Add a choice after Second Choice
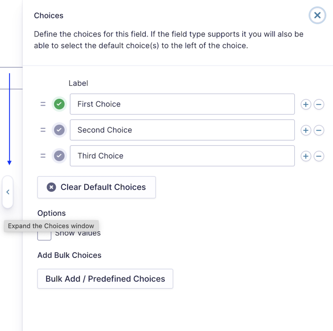 tap(306, 130)
